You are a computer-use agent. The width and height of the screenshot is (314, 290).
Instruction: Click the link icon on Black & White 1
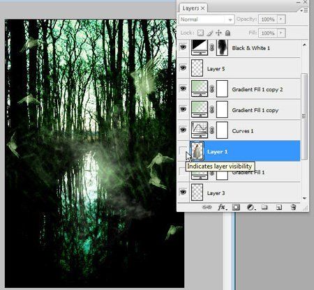211,48
